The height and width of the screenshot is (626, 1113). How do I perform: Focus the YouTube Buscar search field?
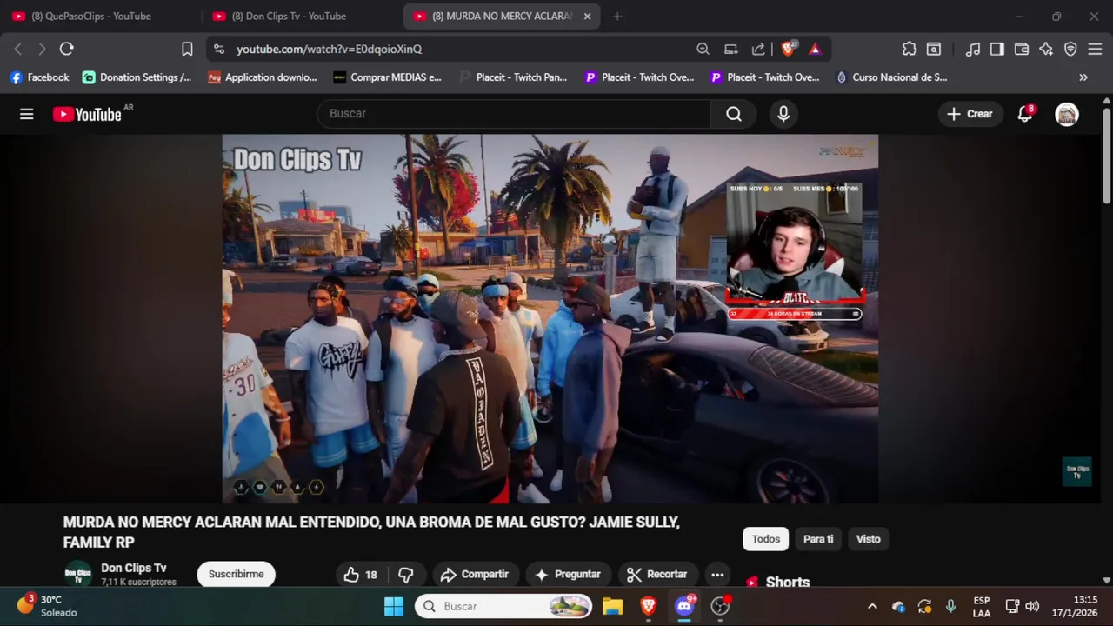[x=514, y=114]
